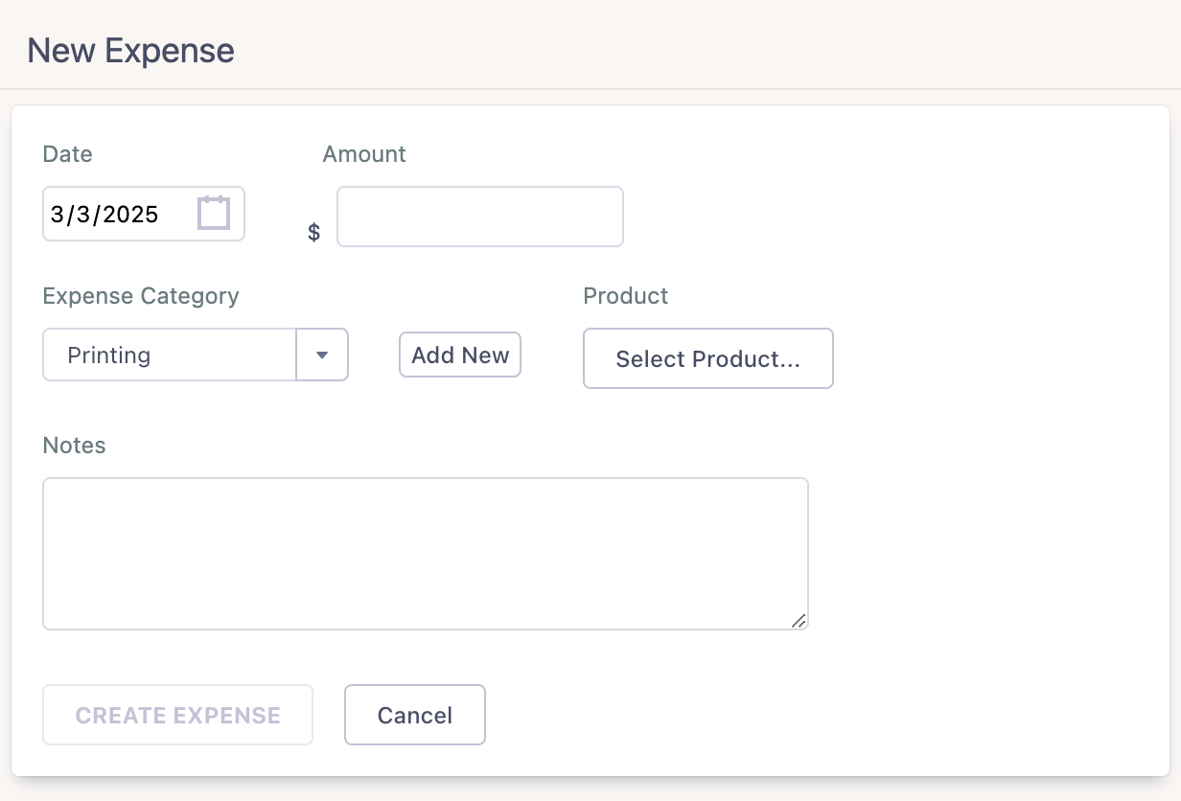Click the New Expense page heading
1181x801 pixels.
pyautogui.click(x=130, y=51)
